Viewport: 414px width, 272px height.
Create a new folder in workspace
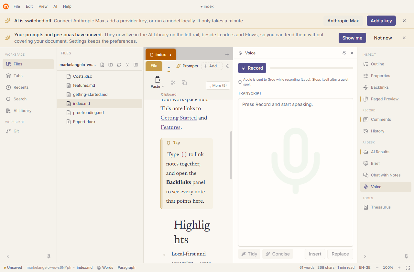tap(111, 65)
